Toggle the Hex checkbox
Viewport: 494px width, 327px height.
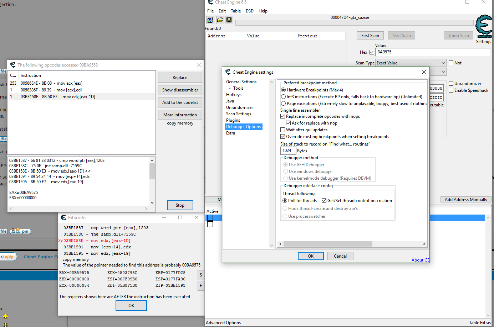(x=372, y=52)
